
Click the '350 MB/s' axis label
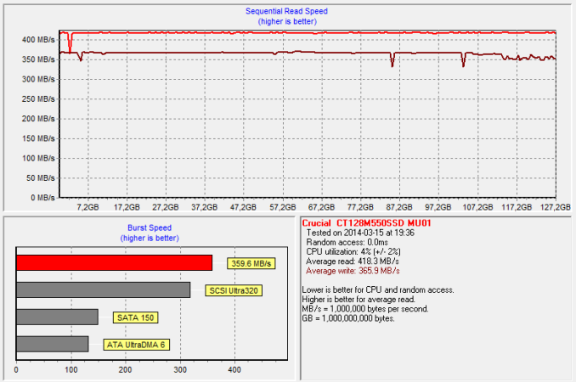38,59
